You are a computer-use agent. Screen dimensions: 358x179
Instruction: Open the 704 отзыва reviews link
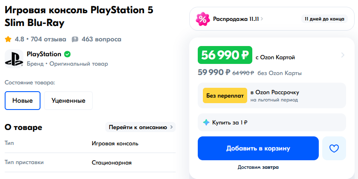pyautogui.click(x=49, y=40)
